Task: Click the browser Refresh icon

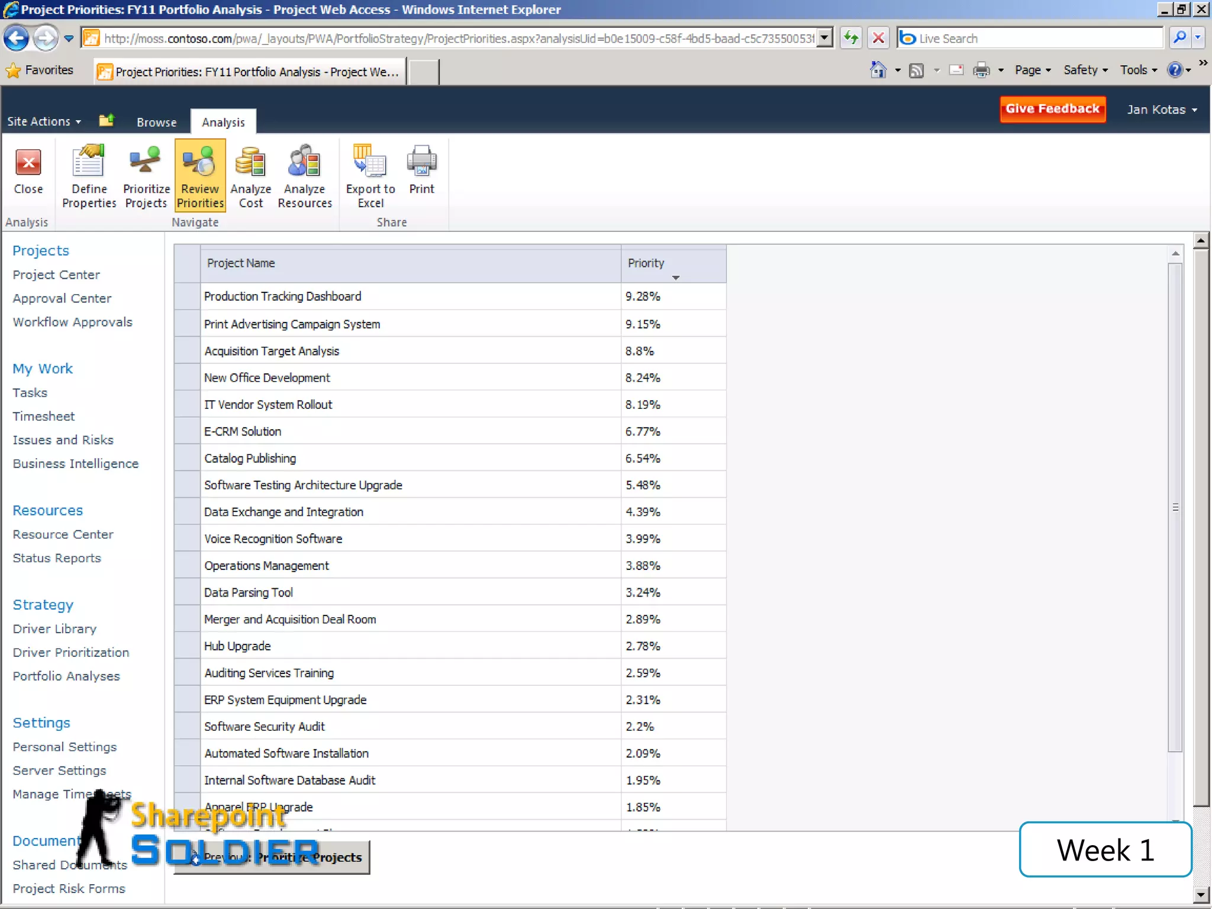Action: [850, 38]
